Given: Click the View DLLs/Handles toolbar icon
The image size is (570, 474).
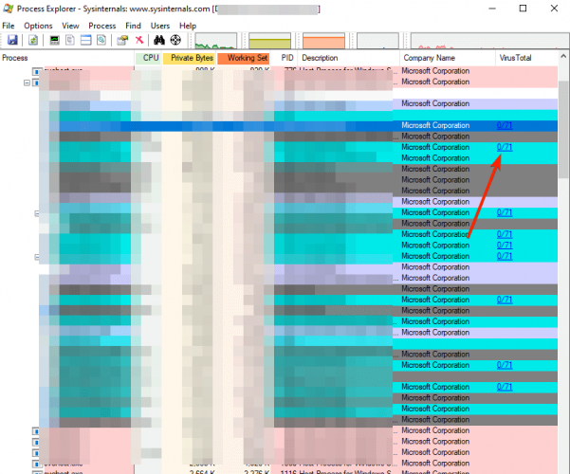Looking at the screenshot, I should click(x=101, y=40).
